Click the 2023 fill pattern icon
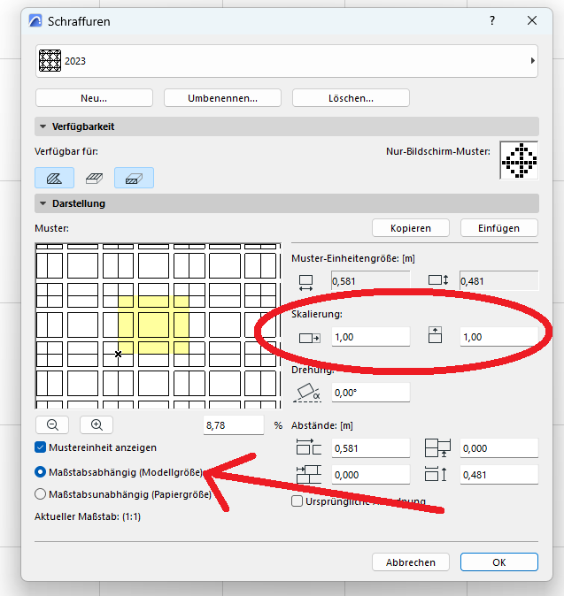 (50, 61)
